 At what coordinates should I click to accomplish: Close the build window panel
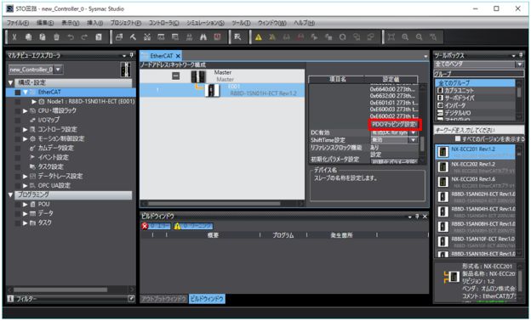tap(425, 217)
